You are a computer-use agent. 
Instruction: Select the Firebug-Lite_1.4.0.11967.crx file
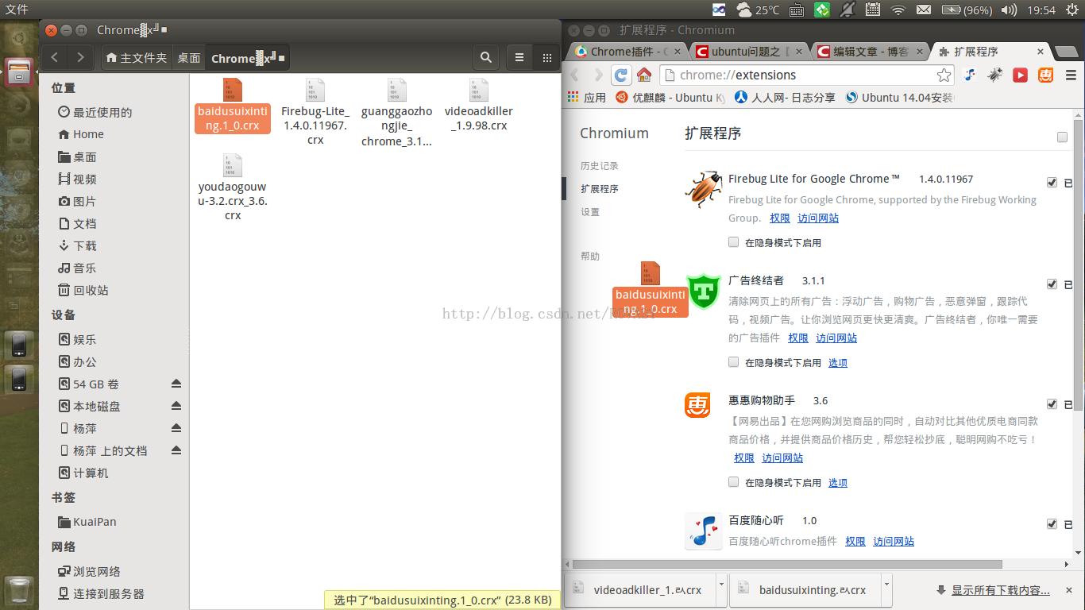tap(315, 112)
